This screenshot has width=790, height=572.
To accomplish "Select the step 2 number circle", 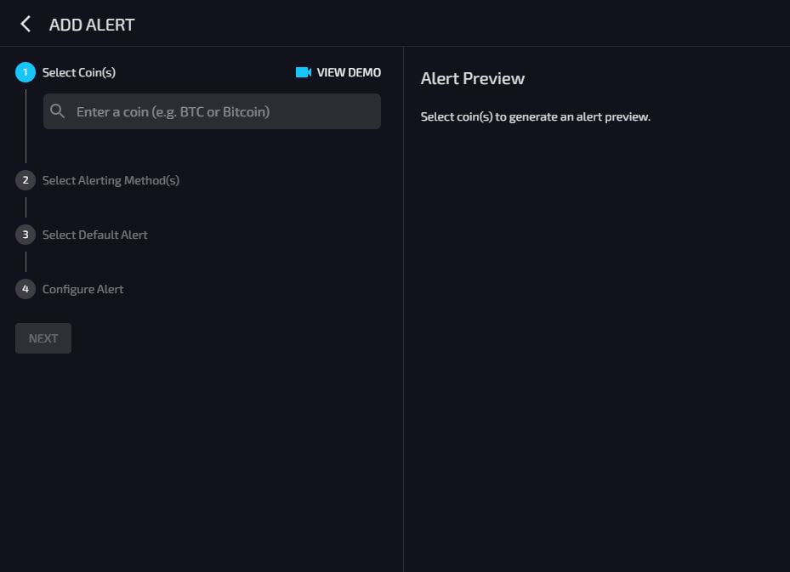I will click(26, 179).
